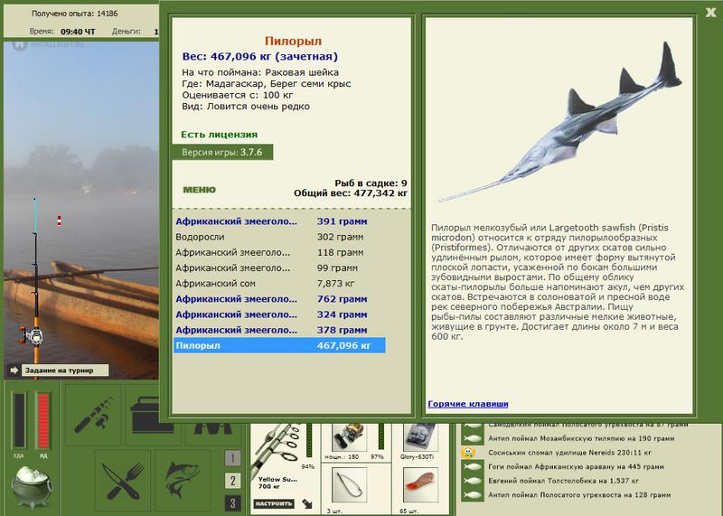Close the fish info window with X

pyautogui.click(x=710, y=13)
